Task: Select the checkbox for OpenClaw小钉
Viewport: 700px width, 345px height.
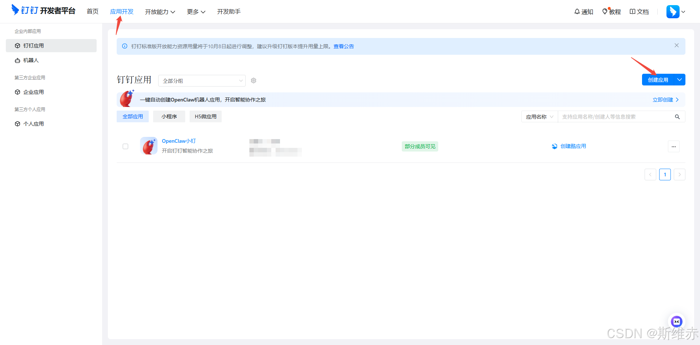Action: (125, 146)
